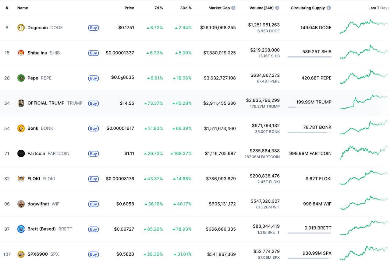Select the Bonk coin logo
Viewport: 390px width, 262px height.
point(21,128)
